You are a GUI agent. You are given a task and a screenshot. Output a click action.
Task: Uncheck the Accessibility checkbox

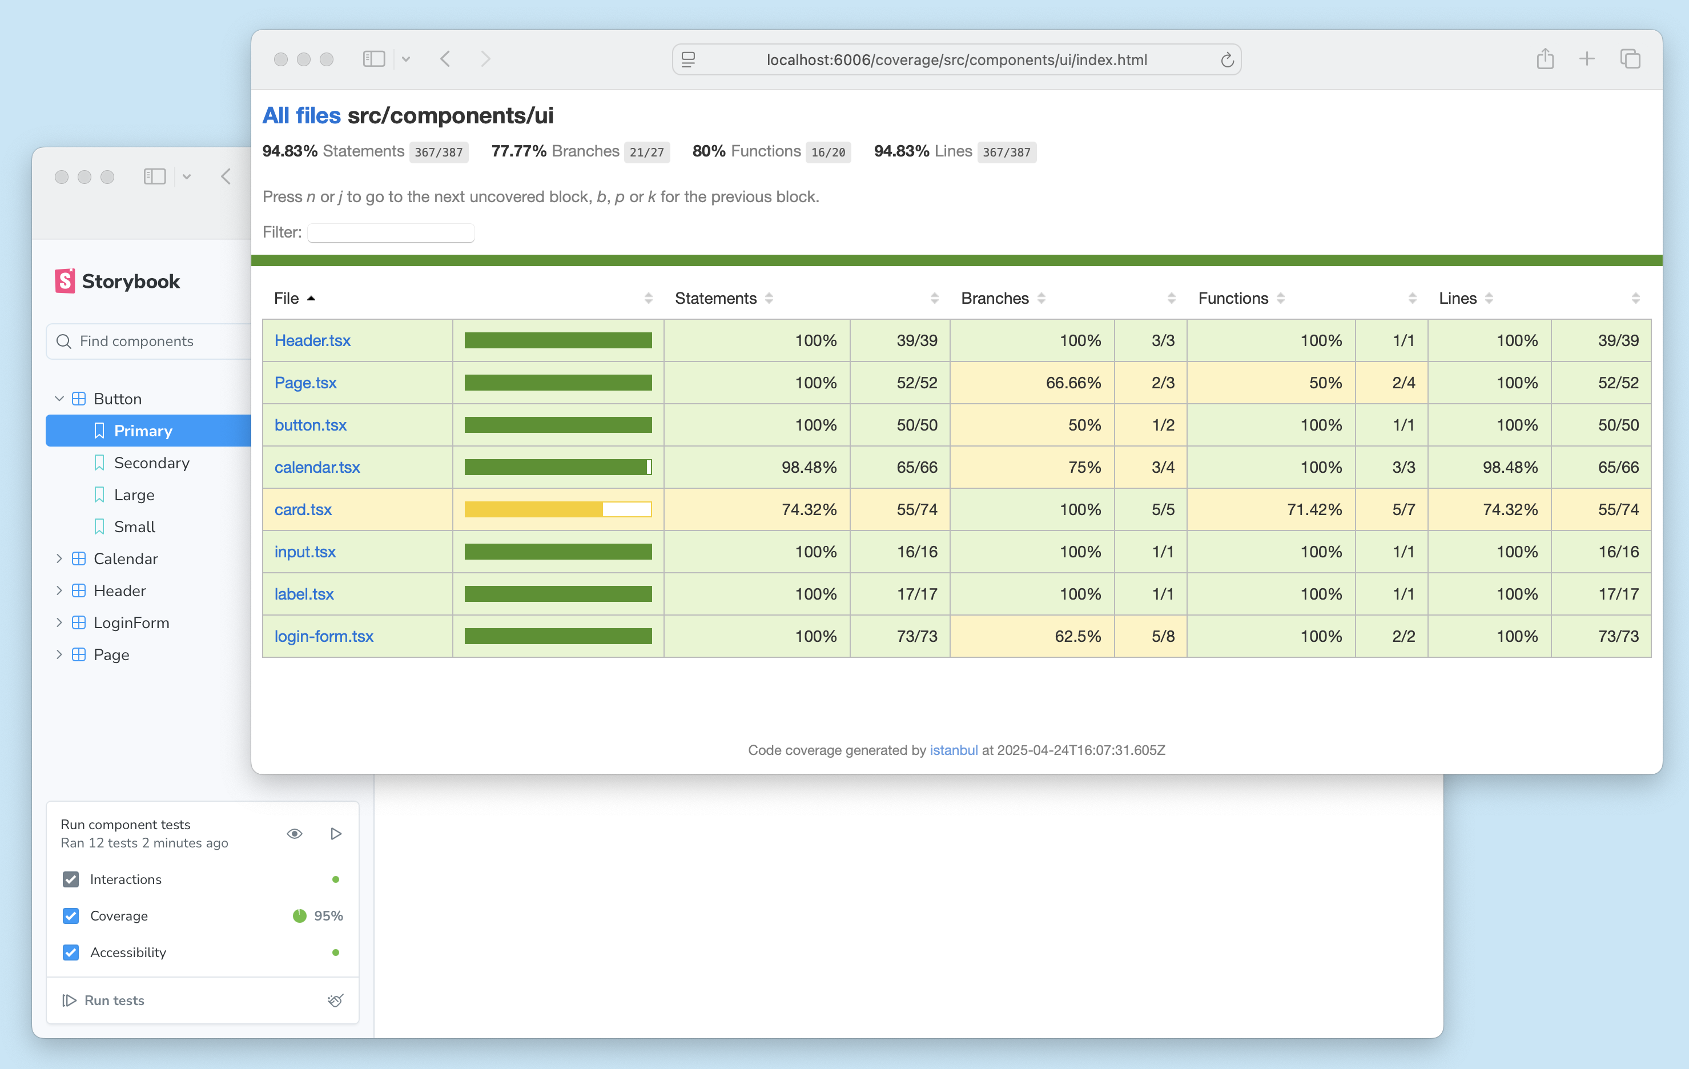click(71, 952)
